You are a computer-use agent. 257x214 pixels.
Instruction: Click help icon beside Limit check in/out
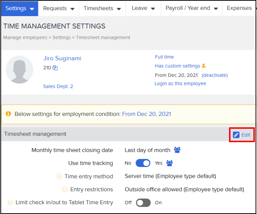(x=10, y=202)
